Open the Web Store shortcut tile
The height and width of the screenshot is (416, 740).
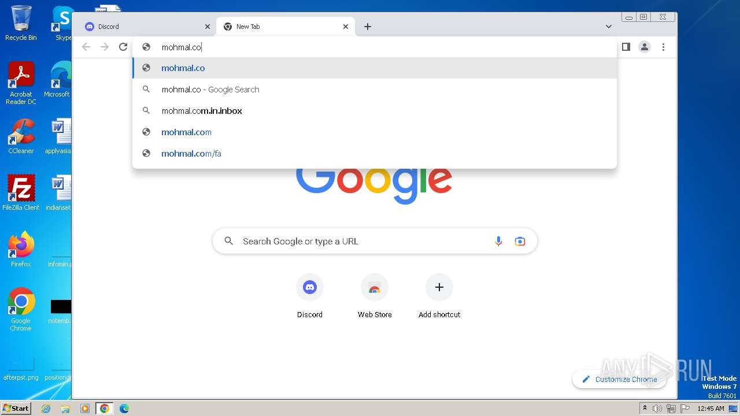(375, 296)
